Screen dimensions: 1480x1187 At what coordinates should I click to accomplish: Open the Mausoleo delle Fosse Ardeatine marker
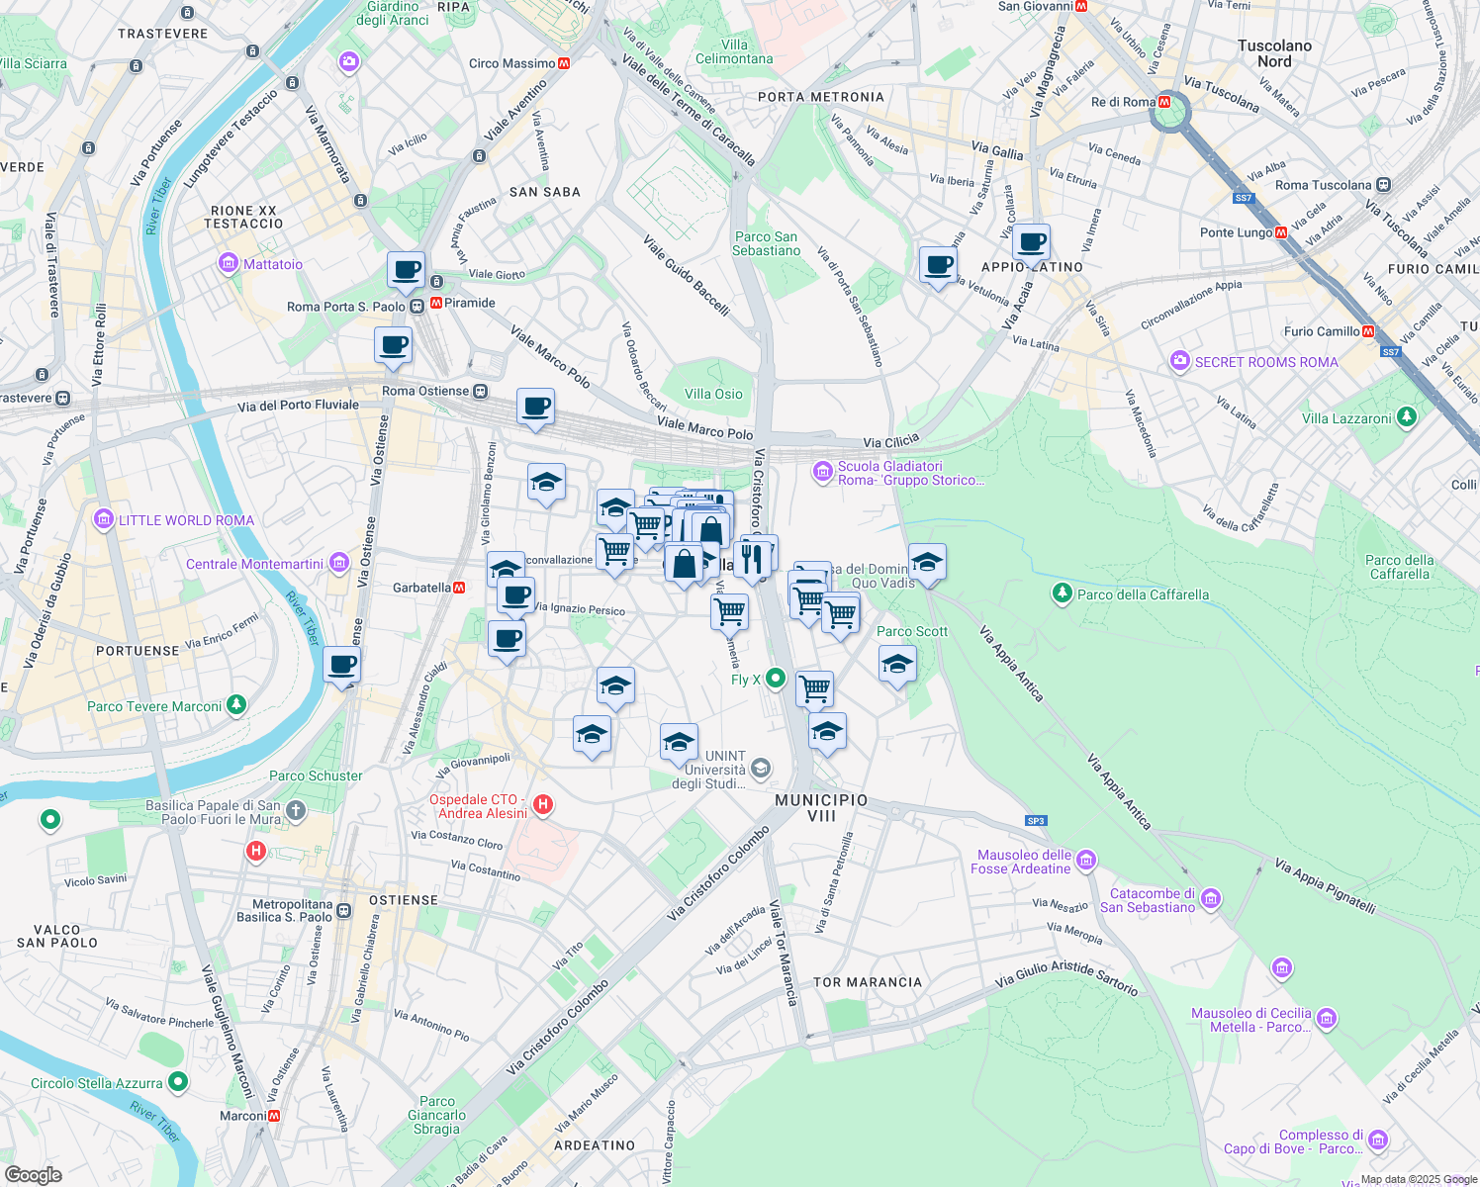[1085, 861]
